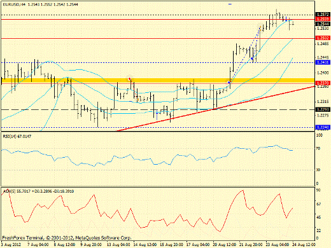This screenshot has height=248, width=331.
Task: Click the FreshForex Terminal copyright text
Action: pyautogui.click(x=67, y=238)
